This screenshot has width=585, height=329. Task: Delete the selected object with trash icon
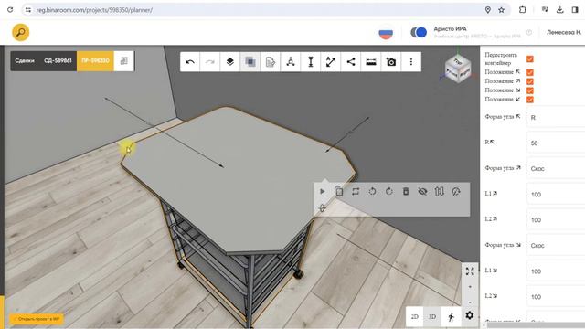pos(406,191)
